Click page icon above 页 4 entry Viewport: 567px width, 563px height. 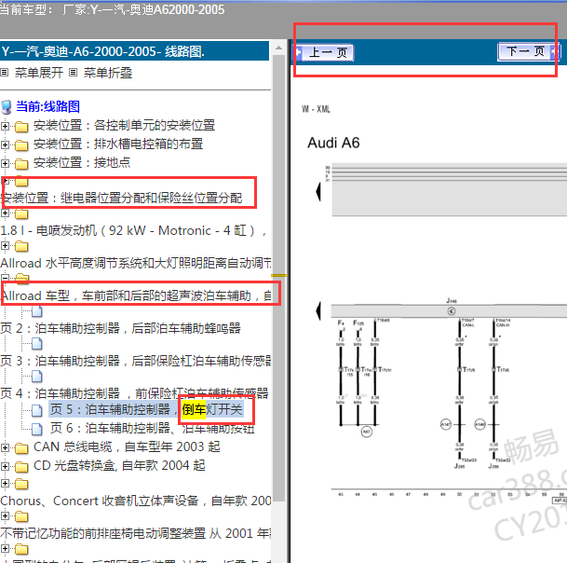(x=37, y=377)
